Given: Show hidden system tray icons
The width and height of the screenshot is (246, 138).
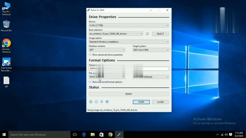Looking at the screenshot, I should pos(218,135).
